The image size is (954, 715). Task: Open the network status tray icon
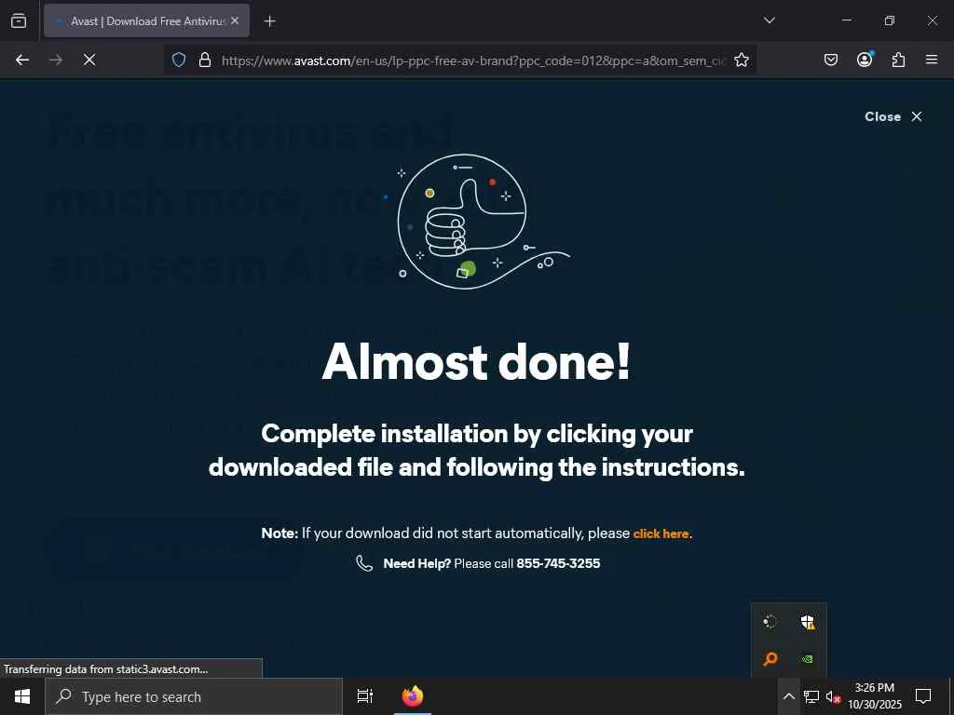coord(811,696)
